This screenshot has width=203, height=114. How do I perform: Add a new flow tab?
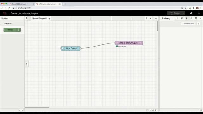tap(150, 18)
